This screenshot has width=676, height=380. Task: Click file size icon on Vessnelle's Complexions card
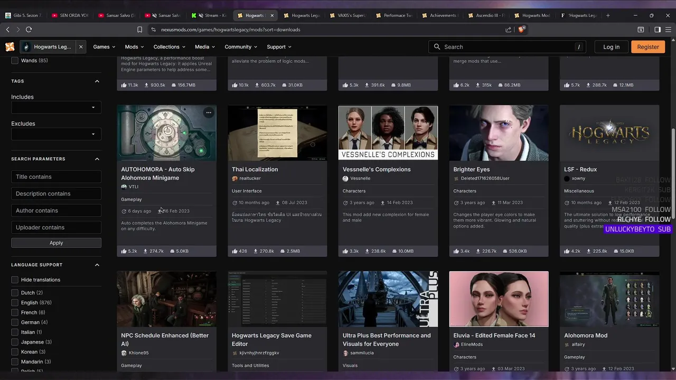[x=395, y=251]
